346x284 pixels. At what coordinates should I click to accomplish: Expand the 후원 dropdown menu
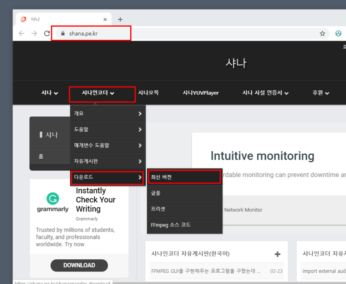(x=320, y=93)
